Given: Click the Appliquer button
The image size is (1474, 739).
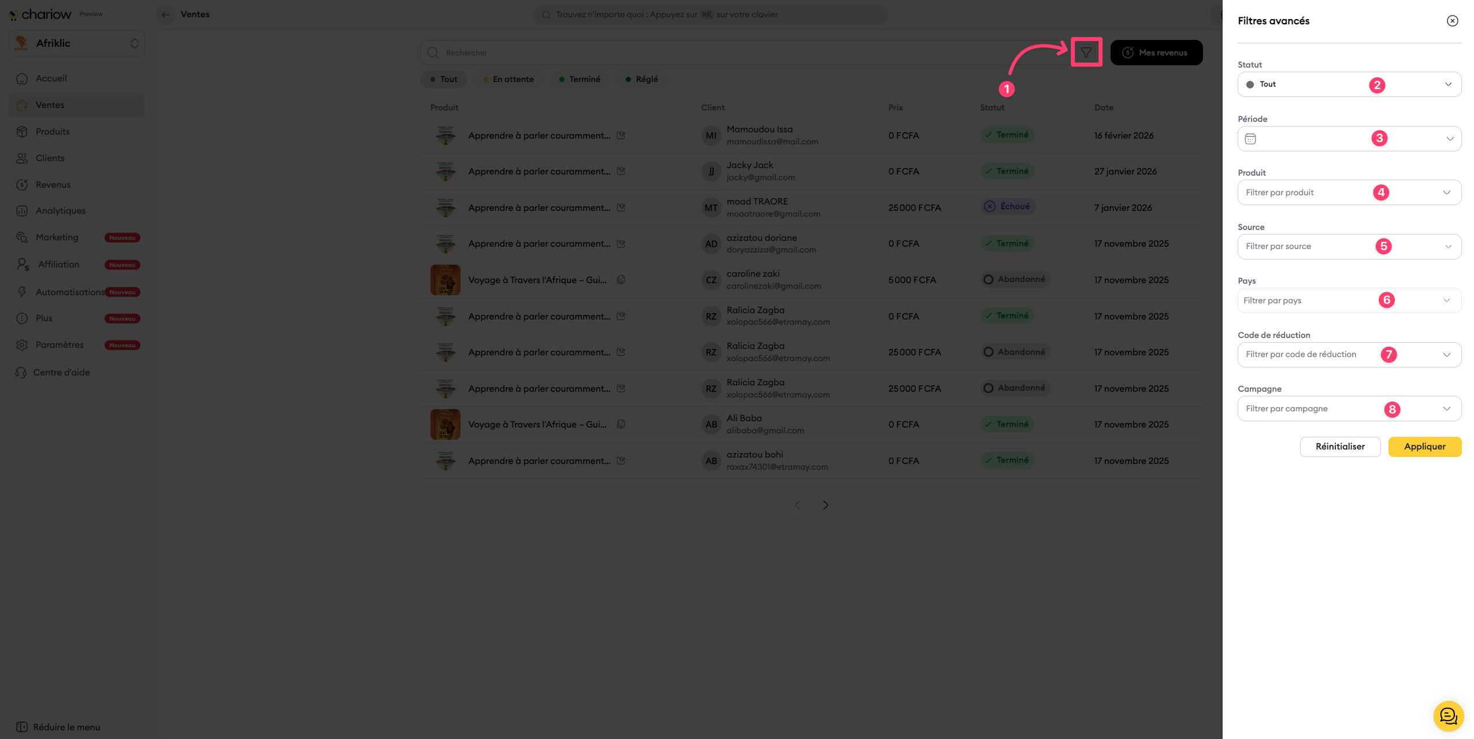Looking at the screenshot, I should [1424, 447].
